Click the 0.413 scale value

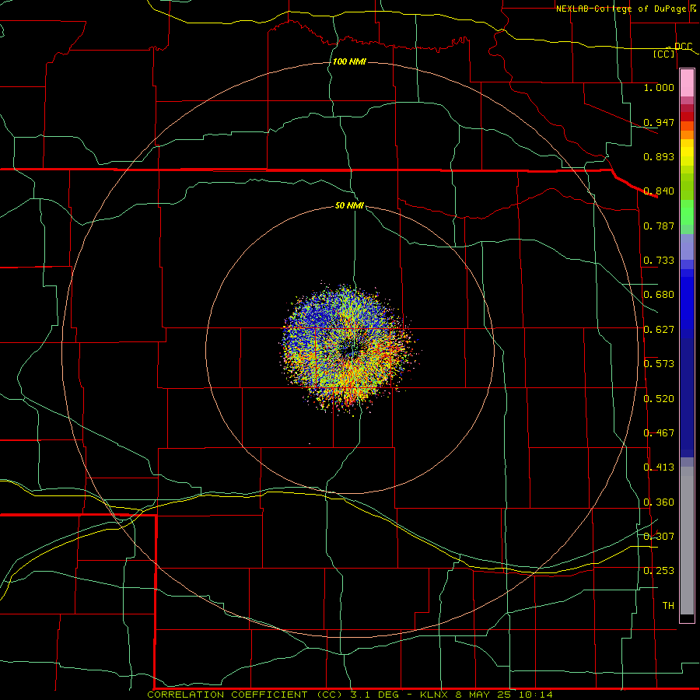coord(659,467)
